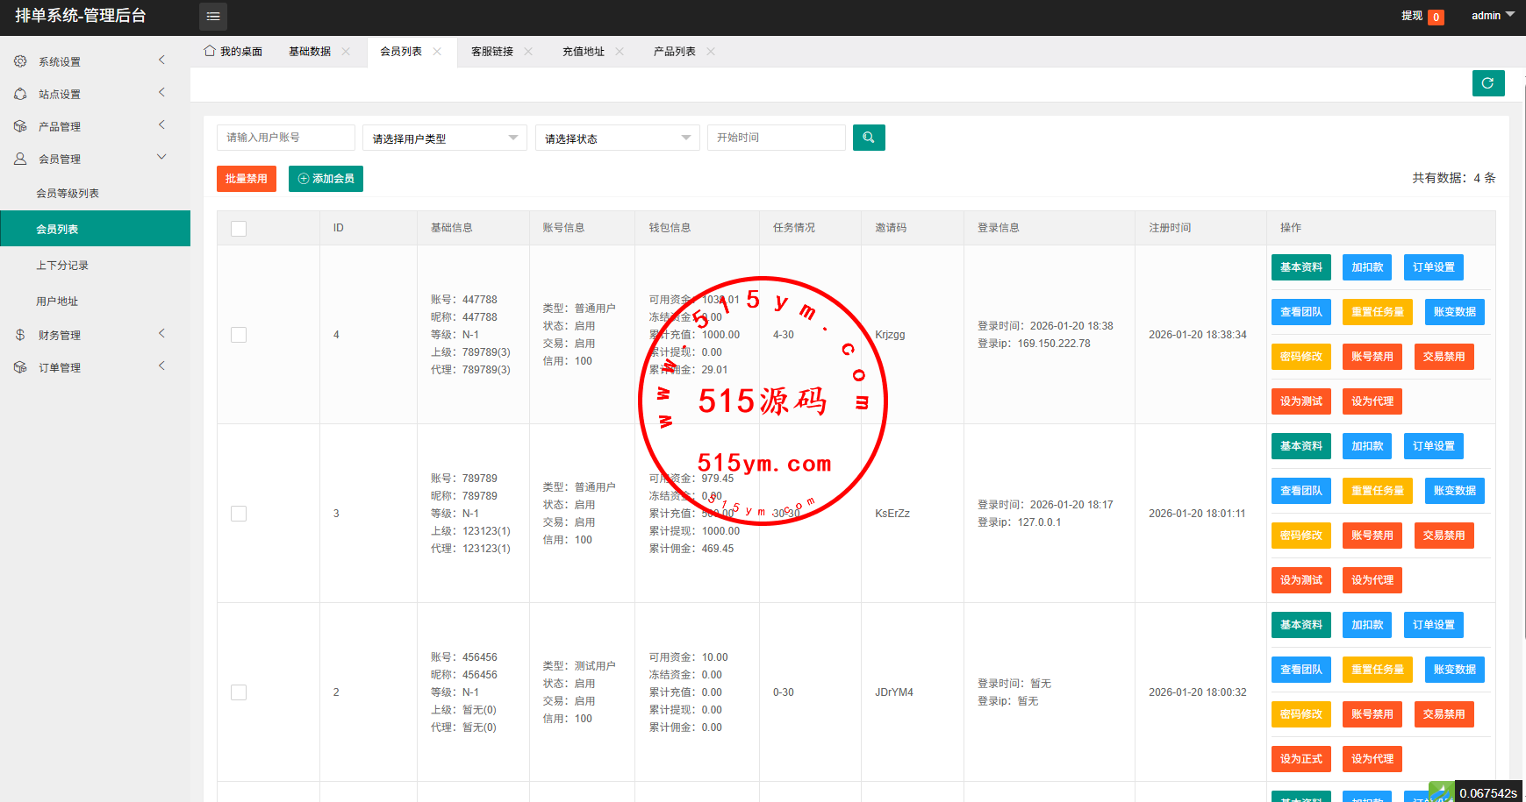Check the checkbox for member ID 4
The height and width of the screenshot is (802, 1526).
[239, 335]
